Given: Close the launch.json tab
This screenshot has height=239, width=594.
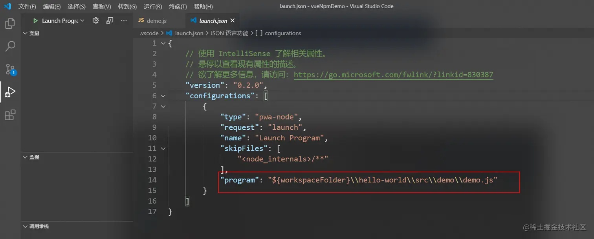Looking at the screenshot, I should [233, 20].
